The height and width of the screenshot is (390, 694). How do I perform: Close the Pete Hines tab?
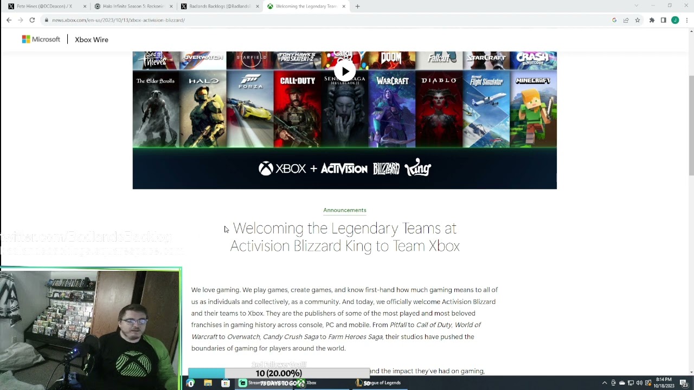pos(85,6)
